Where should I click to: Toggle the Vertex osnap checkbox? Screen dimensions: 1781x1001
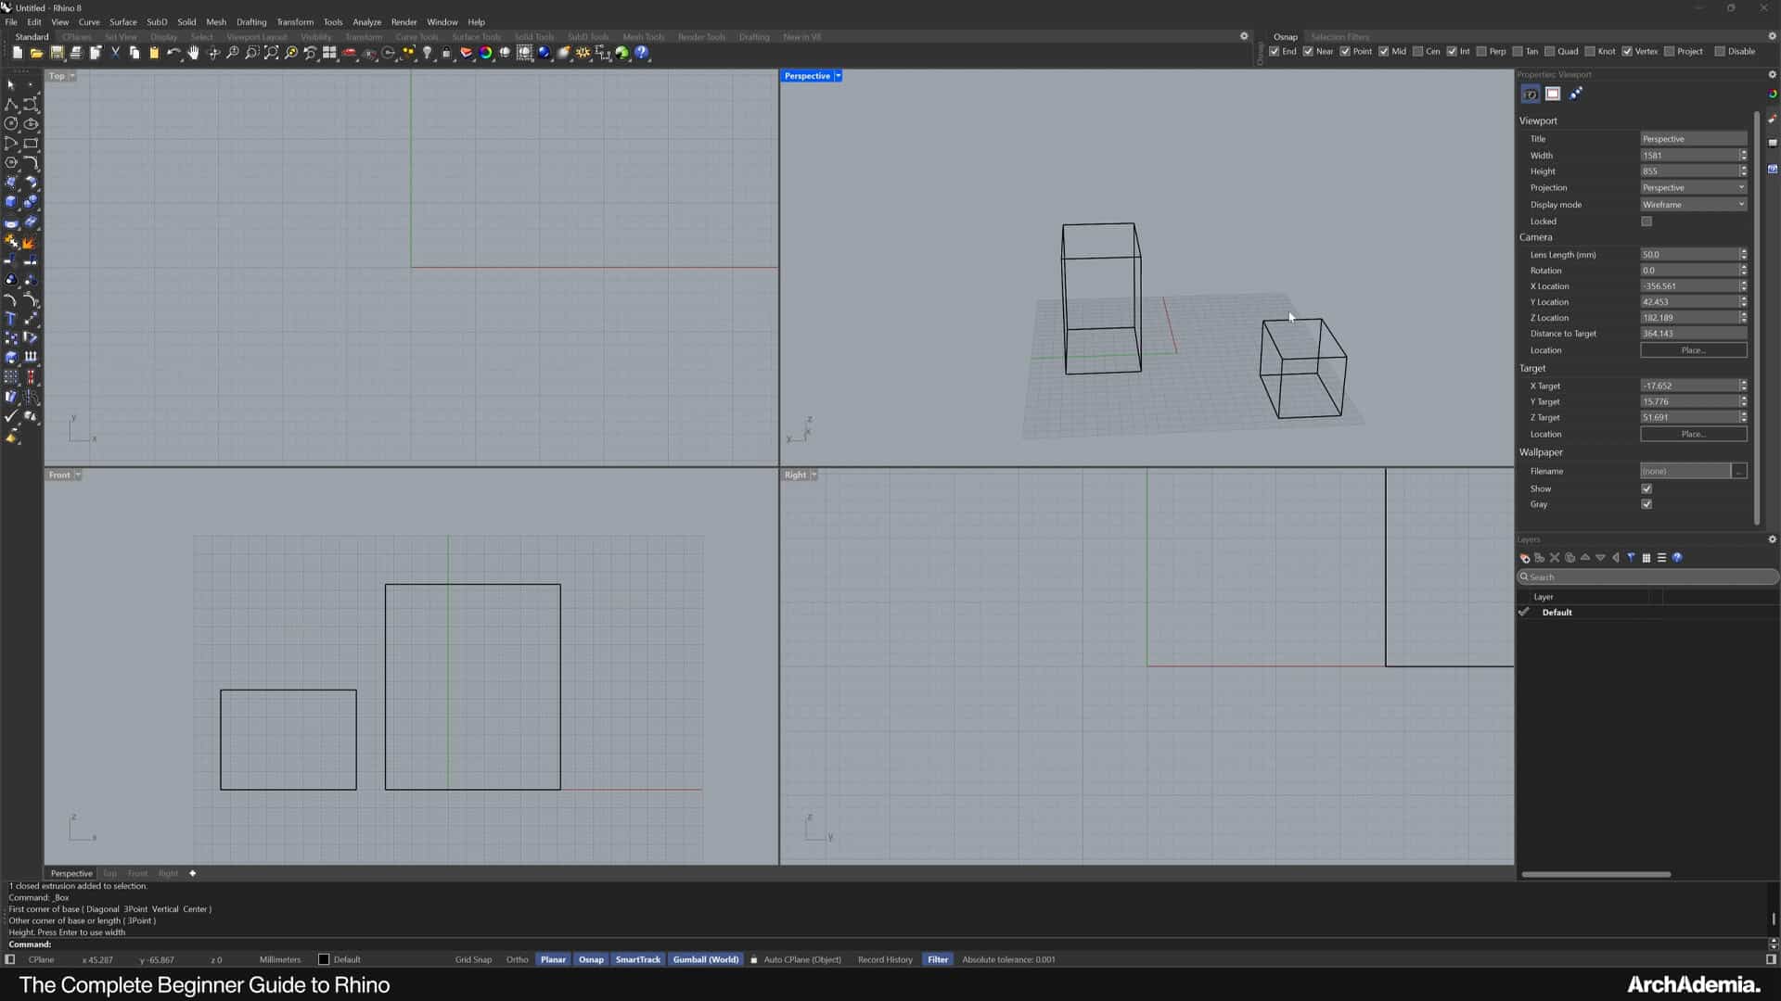pyautogui.click(x=1627, y=51)
